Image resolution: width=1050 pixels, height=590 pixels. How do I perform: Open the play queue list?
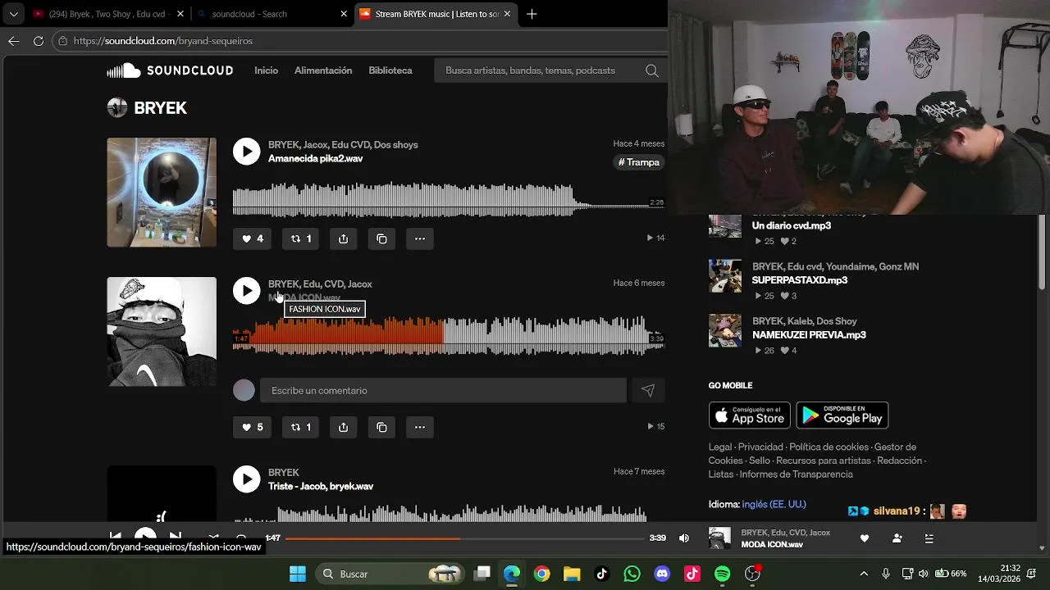click(929, 538)
